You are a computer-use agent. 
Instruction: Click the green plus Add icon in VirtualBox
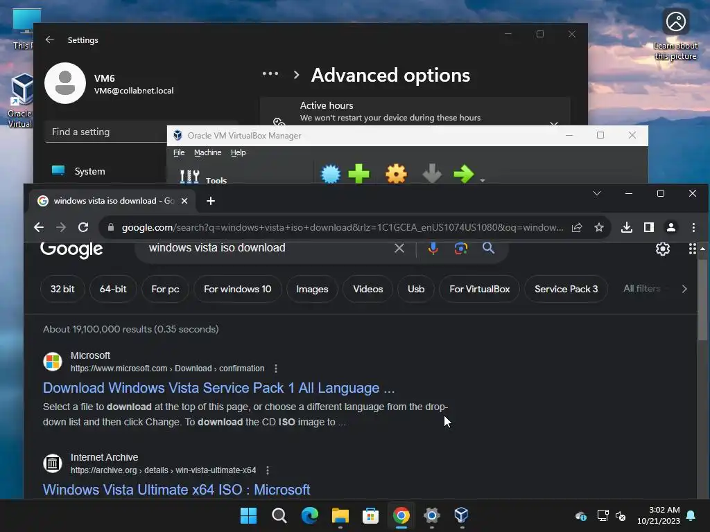[x=358, y=174]
